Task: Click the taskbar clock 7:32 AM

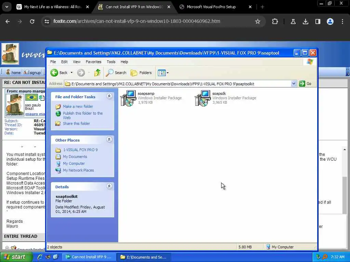Action: point(337,257)
